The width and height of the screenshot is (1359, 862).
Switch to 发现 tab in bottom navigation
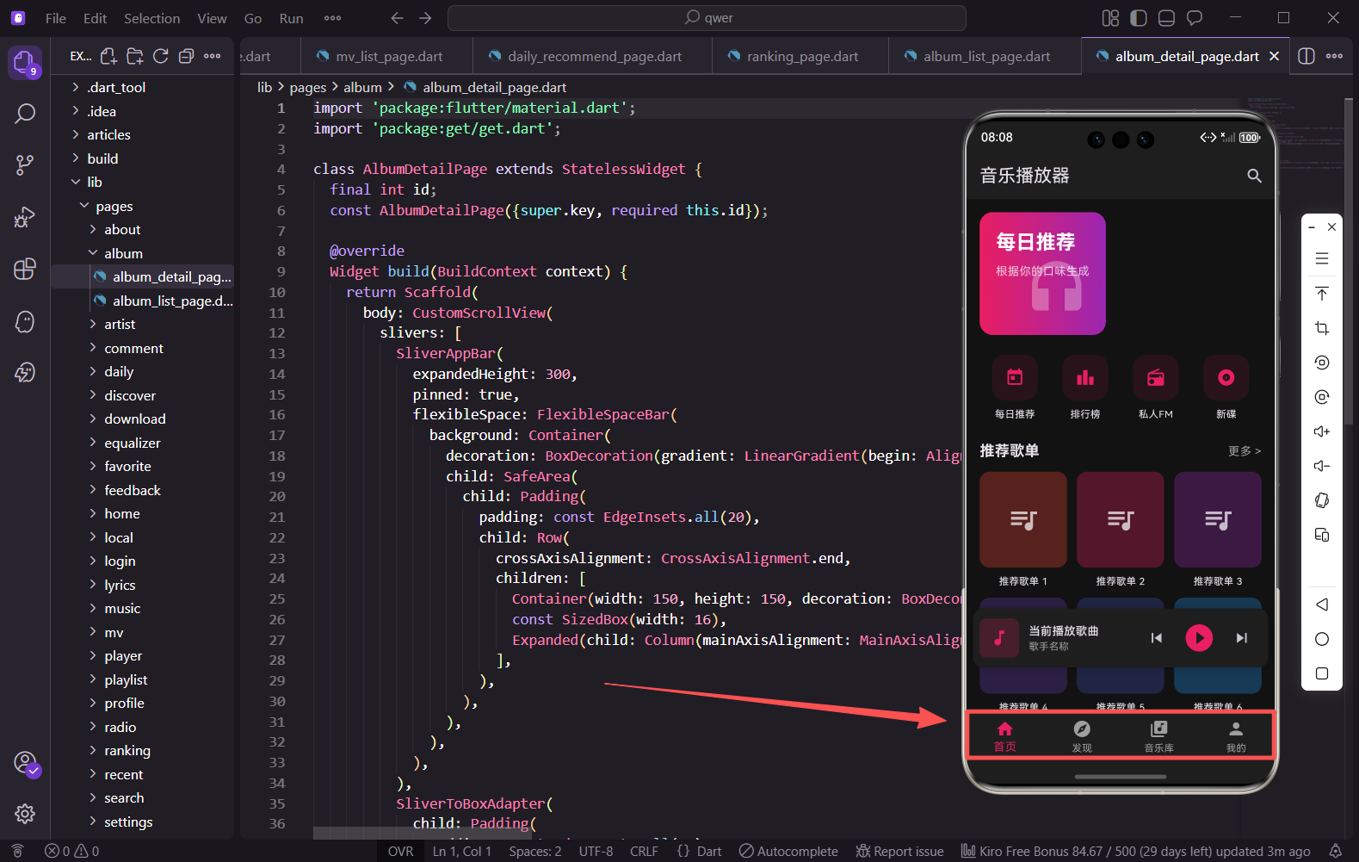[1082, 736]
